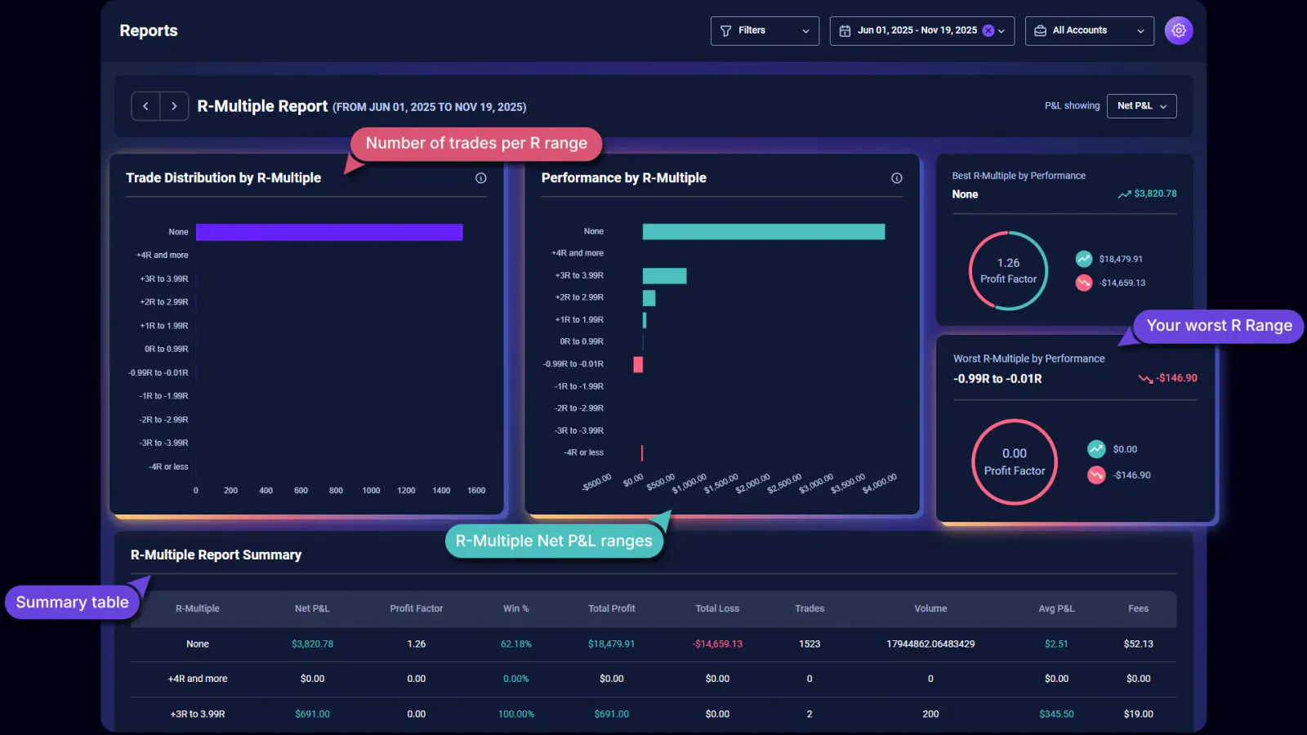Sort by the Fees column header
This screenshot has width=1307, height=735.
click(x=1139, y=608)
